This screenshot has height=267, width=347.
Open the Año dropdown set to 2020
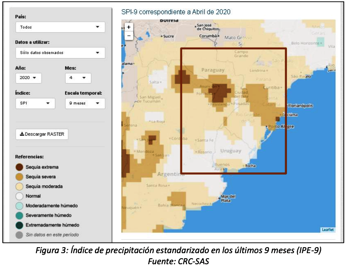28,78
